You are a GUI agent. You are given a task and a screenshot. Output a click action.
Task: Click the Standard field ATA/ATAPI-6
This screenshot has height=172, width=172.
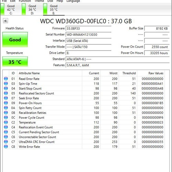point(118,59)
